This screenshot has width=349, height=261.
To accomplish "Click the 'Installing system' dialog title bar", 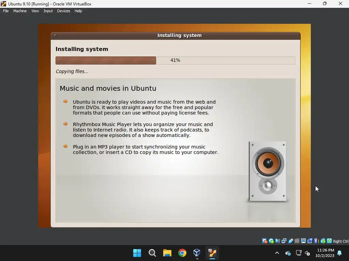I will pyautogui.click(x=176, y=35).
